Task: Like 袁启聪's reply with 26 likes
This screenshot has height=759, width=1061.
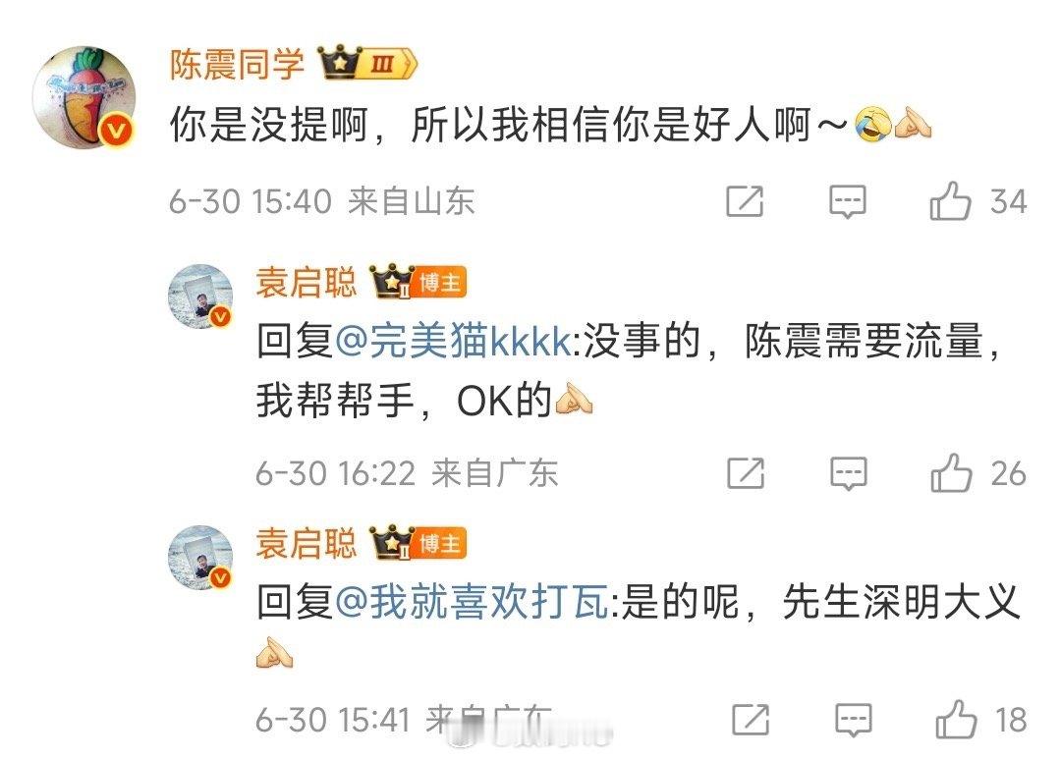Action: pos(951,472)
